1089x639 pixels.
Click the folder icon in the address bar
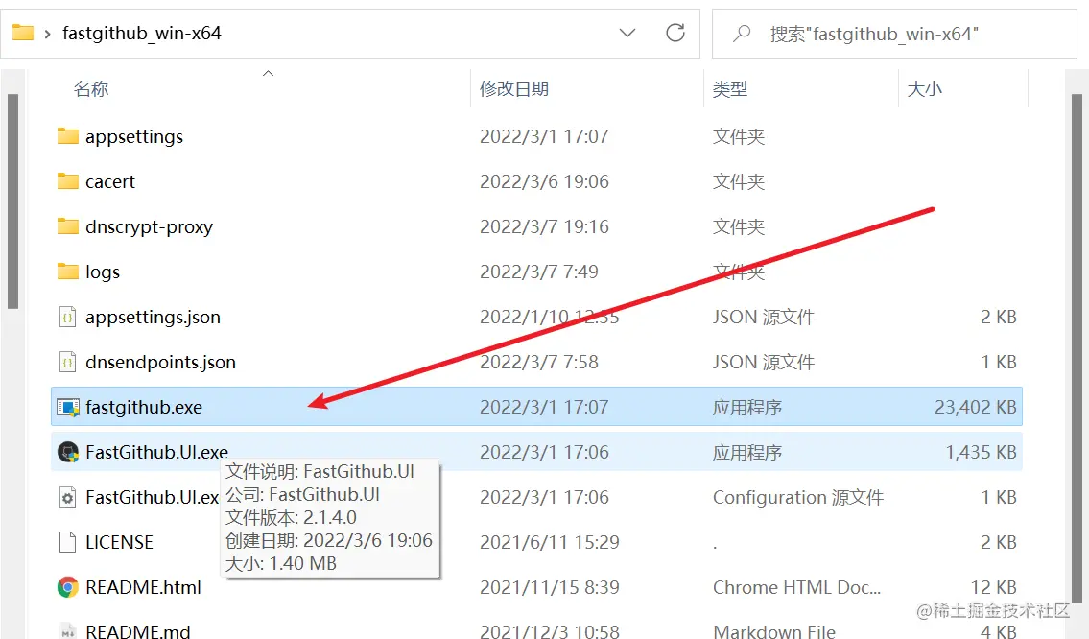(23, 33)
